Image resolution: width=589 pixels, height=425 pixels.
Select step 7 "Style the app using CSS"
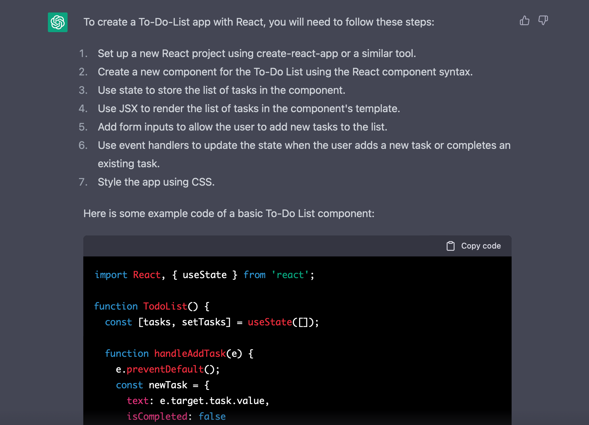[x=156, y=182]
